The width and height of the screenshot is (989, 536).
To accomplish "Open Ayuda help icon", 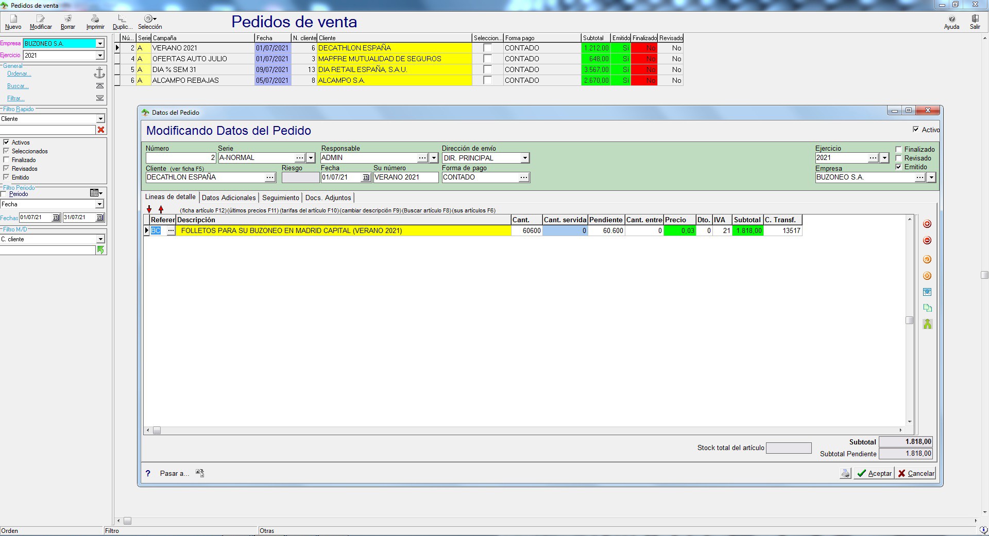I will (x=951, y=19).
